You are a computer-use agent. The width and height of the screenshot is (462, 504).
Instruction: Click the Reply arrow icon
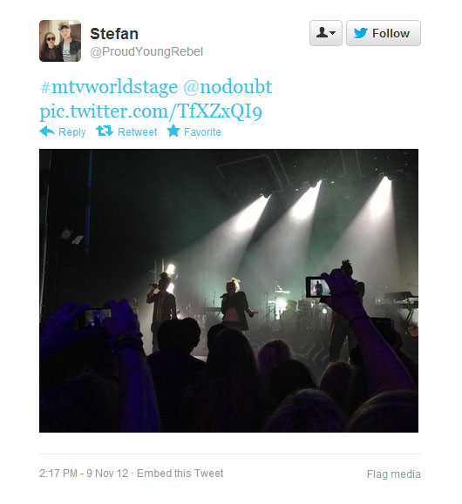tap(47, 131)
